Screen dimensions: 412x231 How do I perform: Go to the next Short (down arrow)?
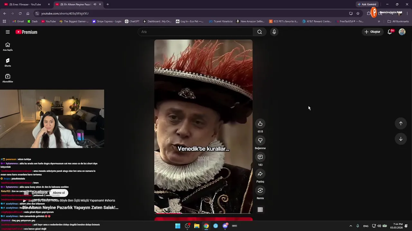coord(401,139)
